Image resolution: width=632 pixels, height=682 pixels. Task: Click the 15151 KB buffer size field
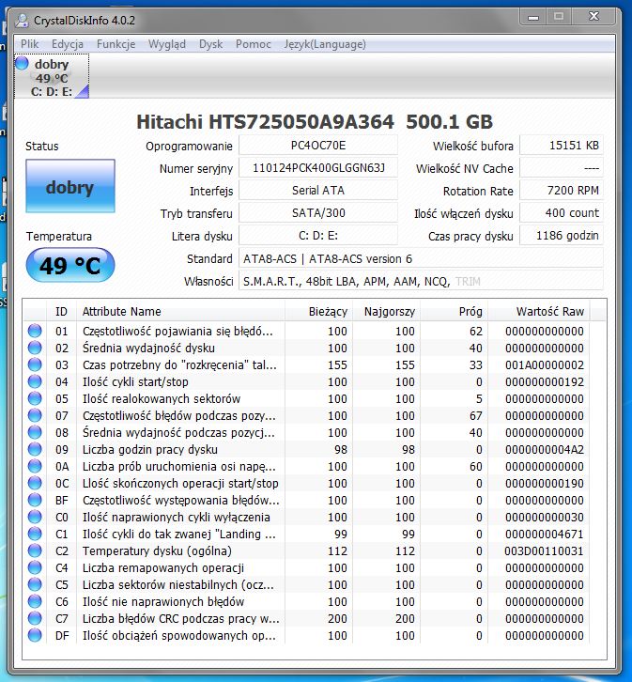point(562,146)
